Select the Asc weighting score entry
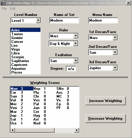The height and width of the screenshot is (138, 132). click(63, 92)
